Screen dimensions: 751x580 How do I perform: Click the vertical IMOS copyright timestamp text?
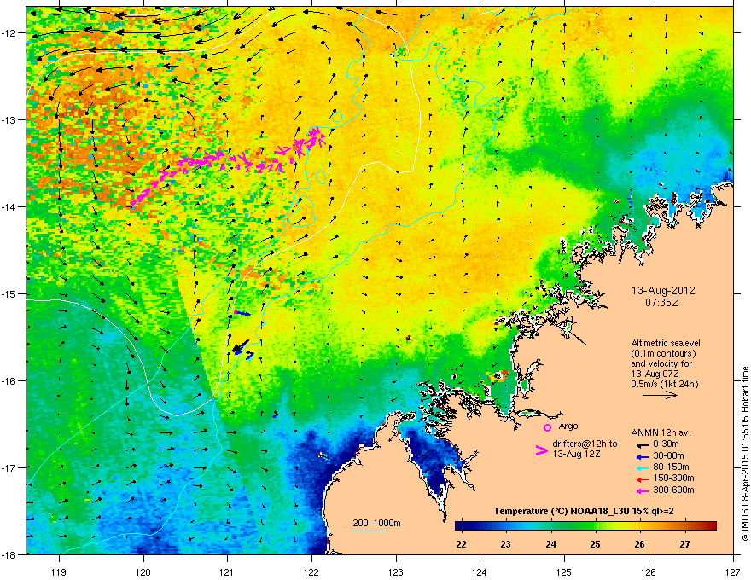pyautogui.click(x=745, y=454)
